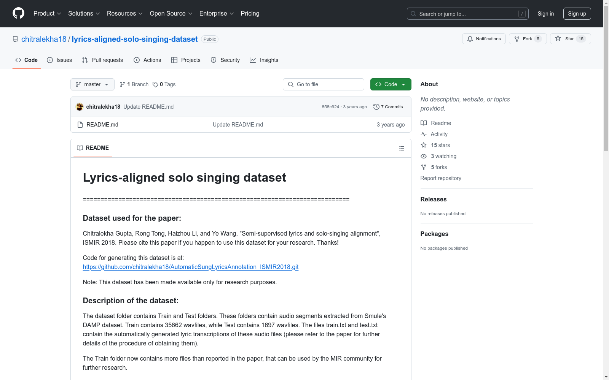Click the 'Description of the dataset:' heading
Screen dimensions: 609x380
click(x=131, y=301)
